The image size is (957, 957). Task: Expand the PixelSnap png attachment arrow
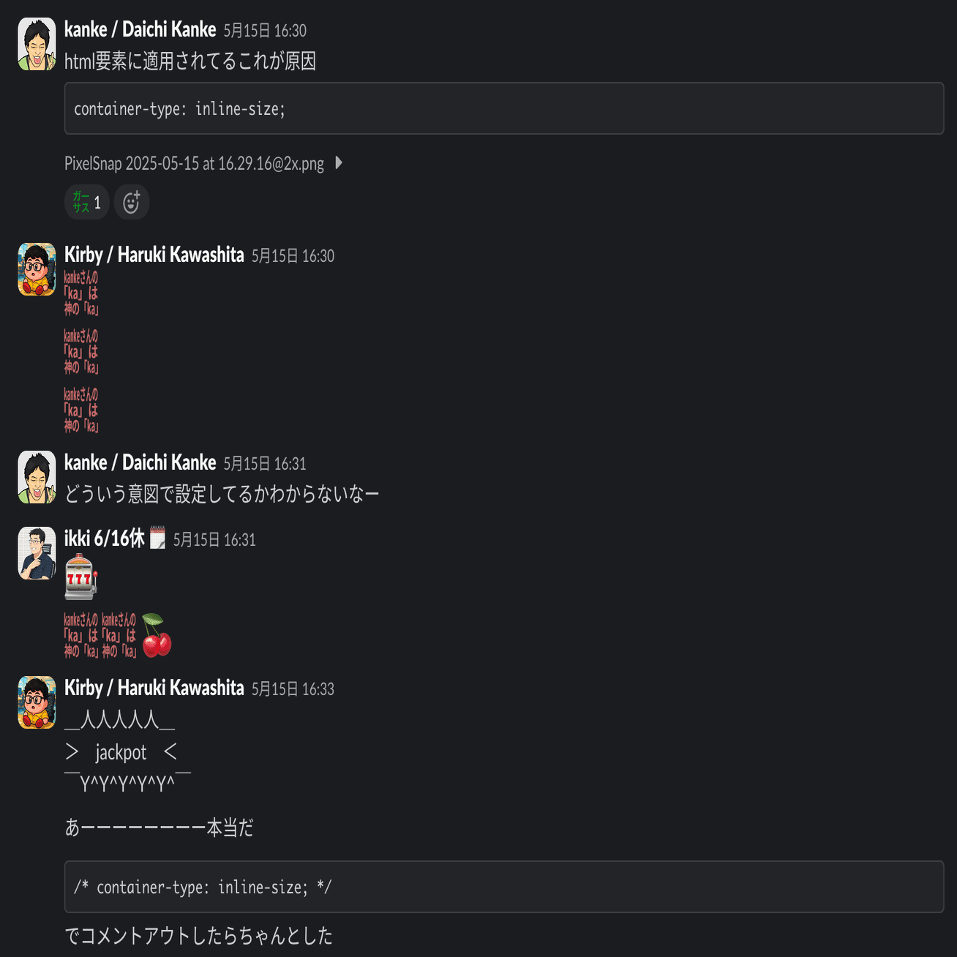[x=339, y=162]
